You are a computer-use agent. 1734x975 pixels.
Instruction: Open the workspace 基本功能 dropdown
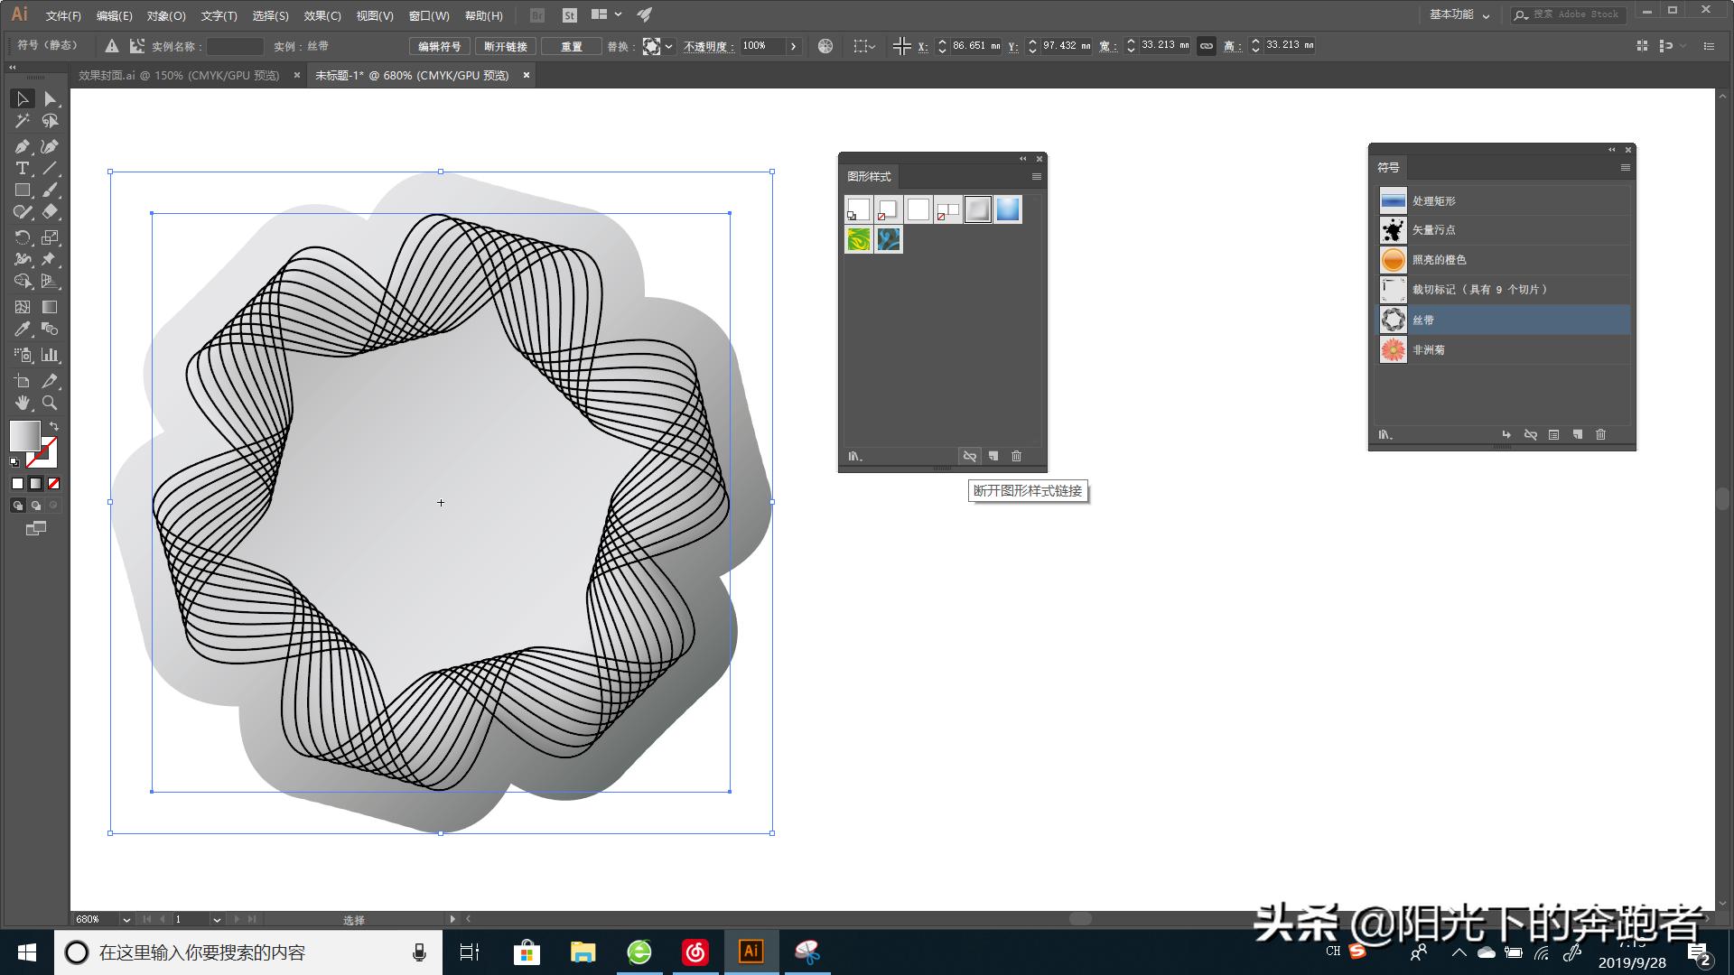[1459, 14]
